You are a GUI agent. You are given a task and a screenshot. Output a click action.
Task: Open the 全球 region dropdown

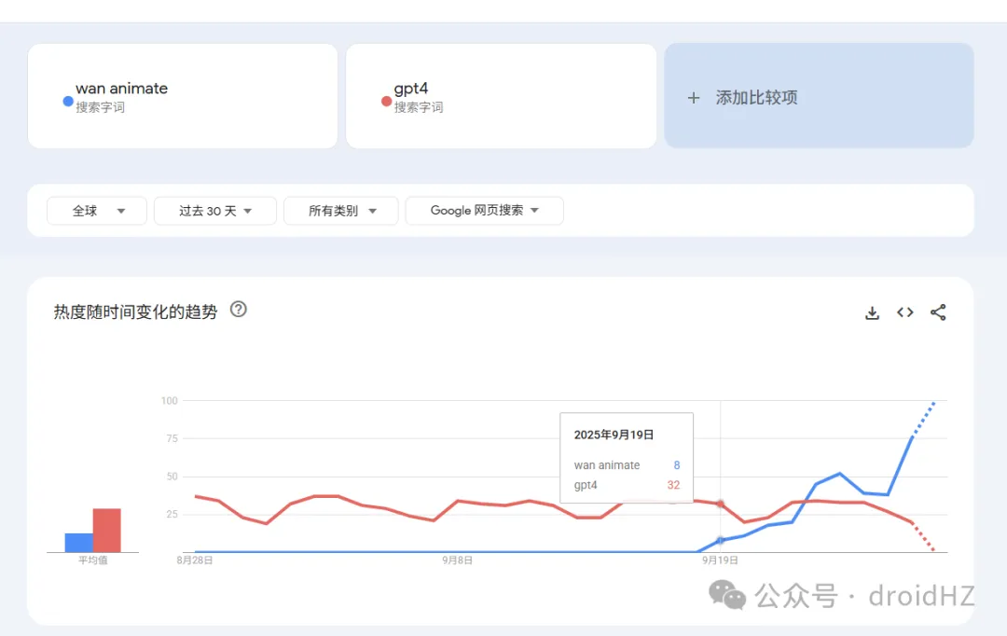96,211
